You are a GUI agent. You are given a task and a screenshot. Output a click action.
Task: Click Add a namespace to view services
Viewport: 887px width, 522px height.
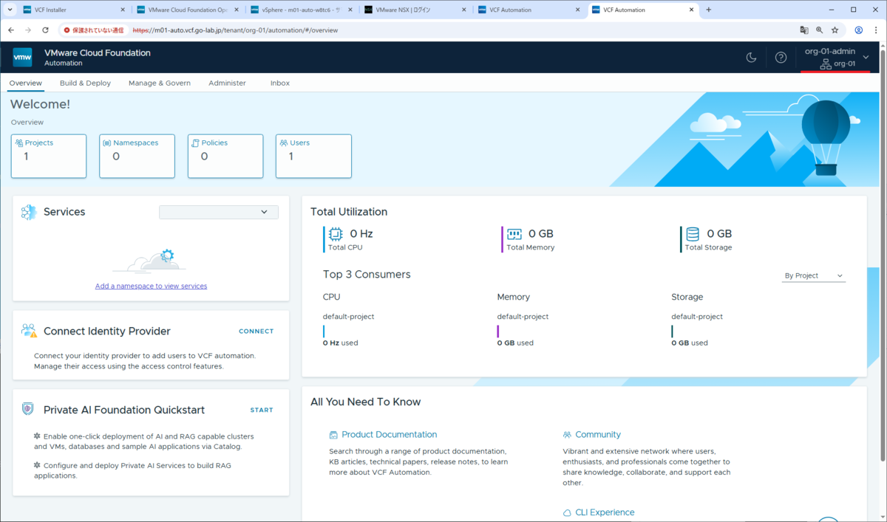(x=151, y=286)
